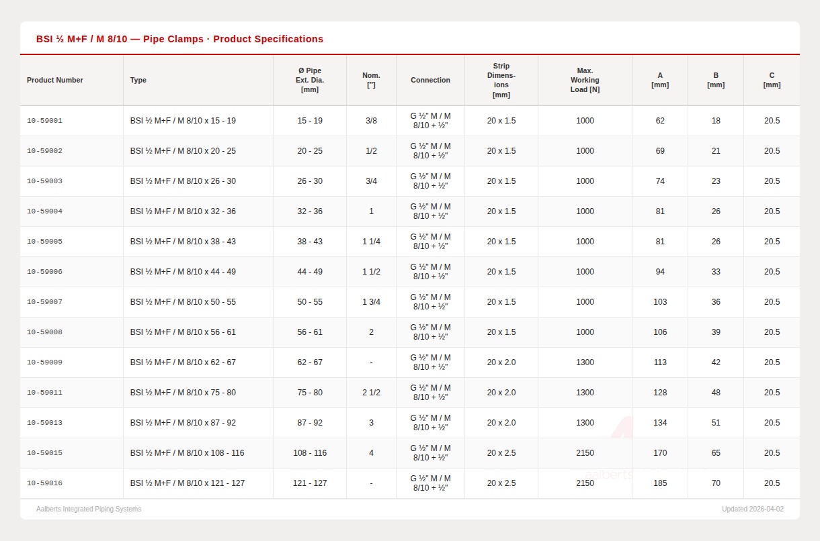
Task: Click the 'C [mm]' column header
Action: coord(772,80)
